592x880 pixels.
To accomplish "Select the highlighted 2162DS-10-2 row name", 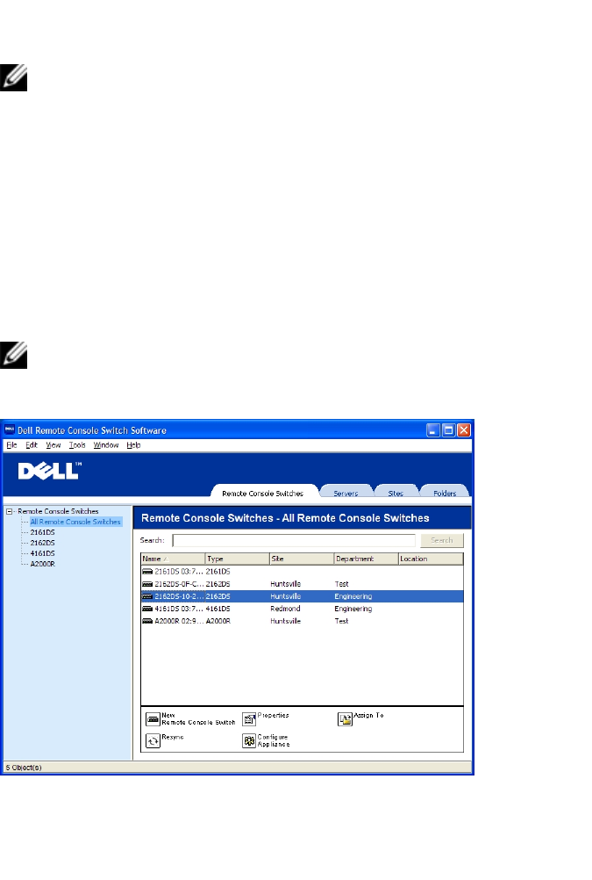I will [179, 596].
